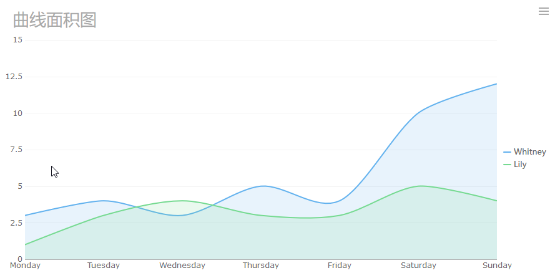Select the Tuesday x-axis label

pyautogui.click(x=104, y=266)
